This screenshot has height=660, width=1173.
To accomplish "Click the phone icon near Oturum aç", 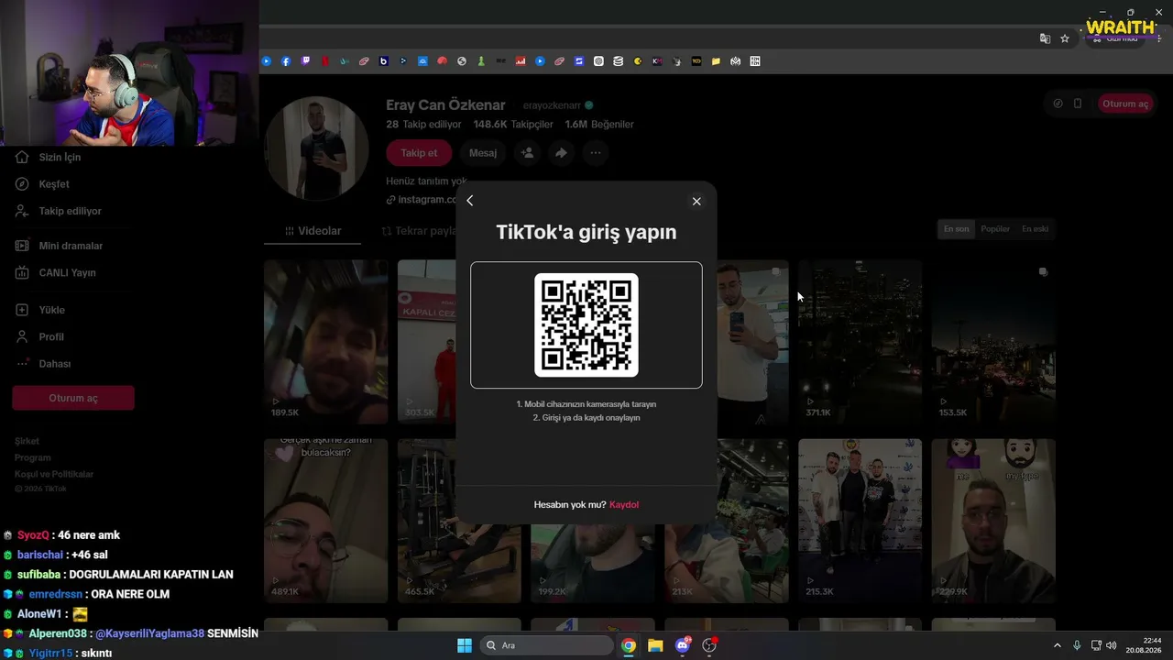I will pyautogui.click(x=1078, y=104).
